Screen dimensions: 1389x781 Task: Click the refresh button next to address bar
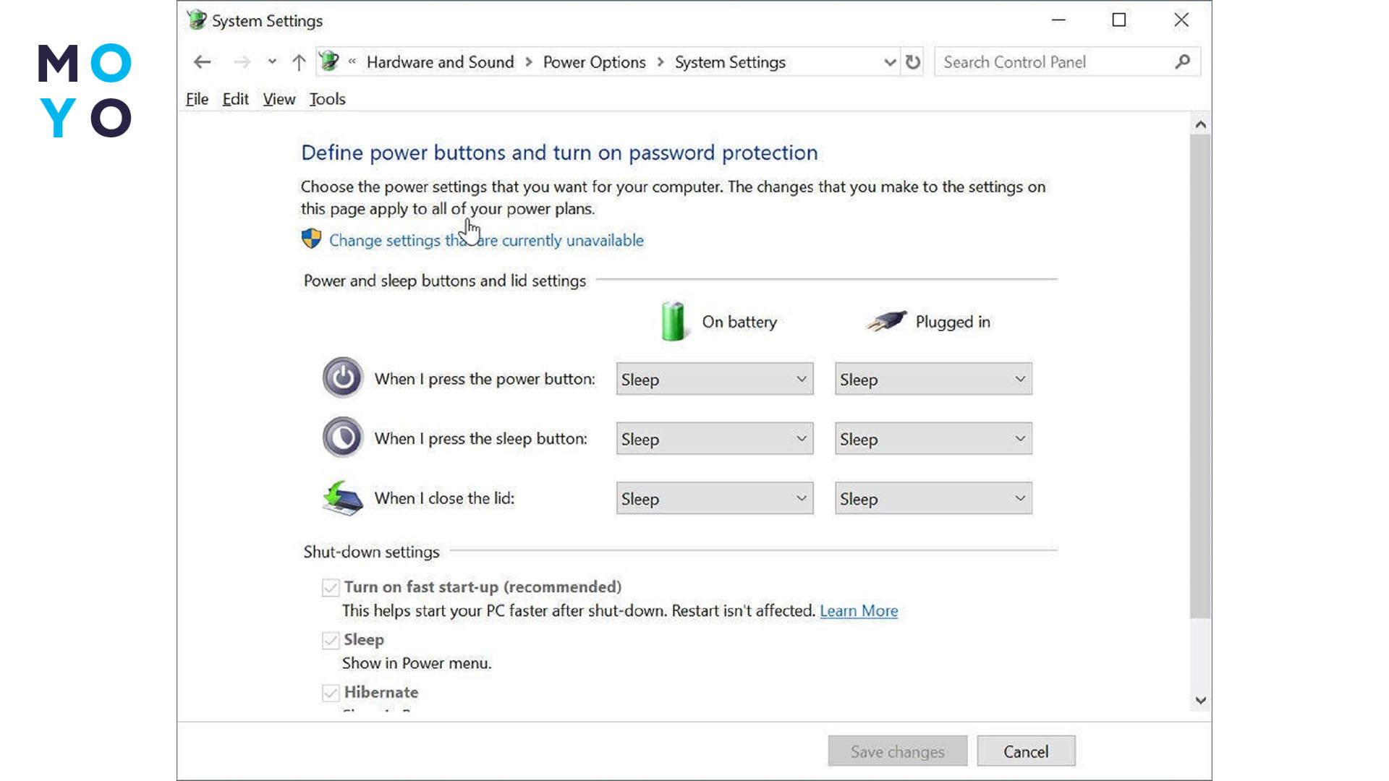point(913,62)
